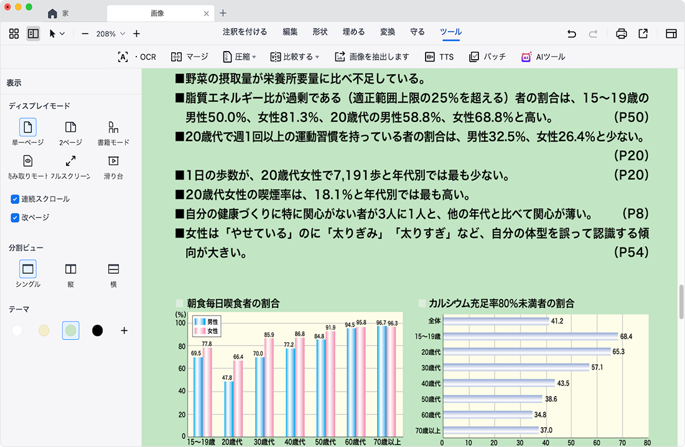Screen dimensions: 685x447
Task: Toggle the sidebar panel view button
Action: (33, 34)
